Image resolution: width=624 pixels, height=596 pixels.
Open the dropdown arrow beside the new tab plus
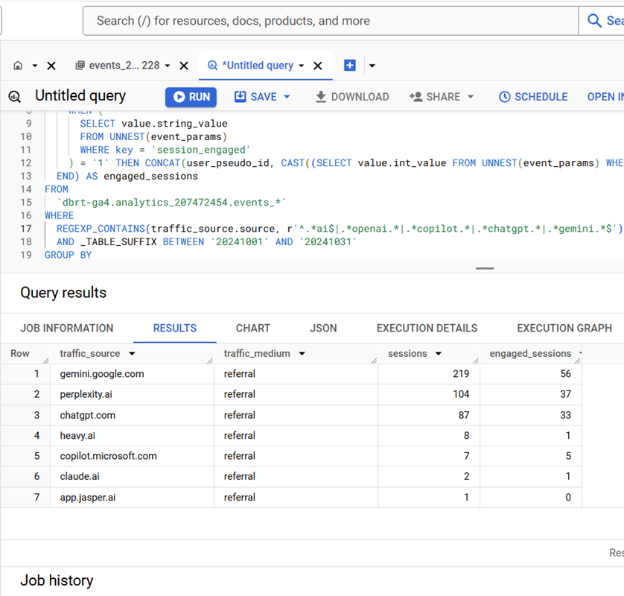(x=372, y=65)
